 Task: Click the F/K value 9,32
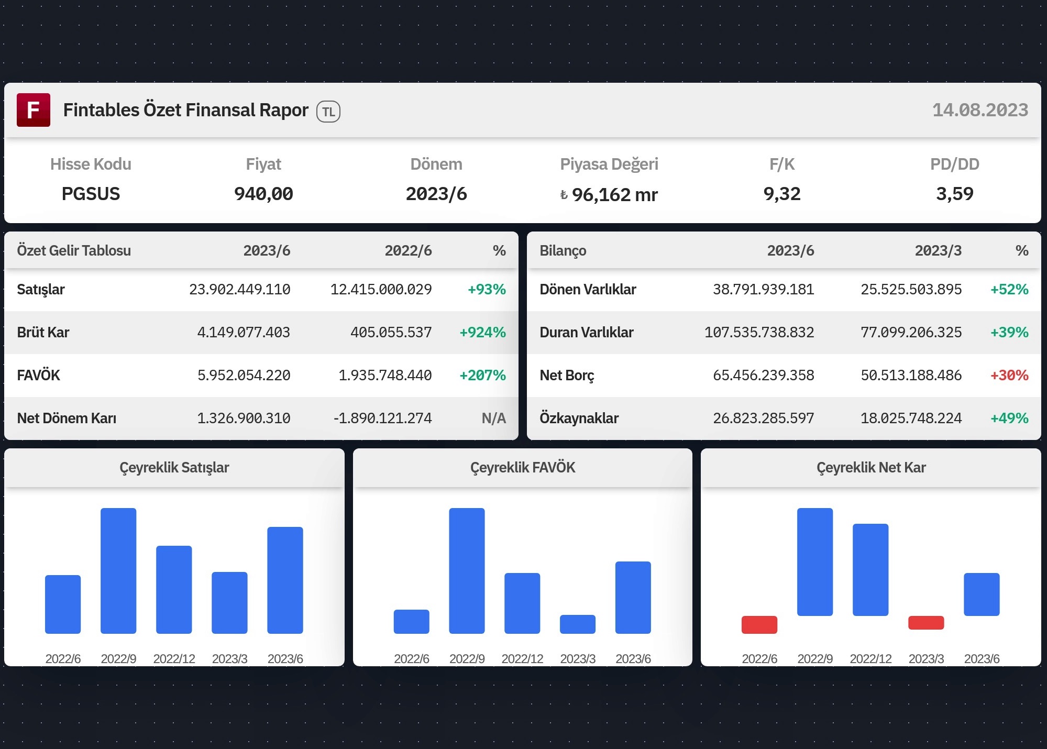782,194
